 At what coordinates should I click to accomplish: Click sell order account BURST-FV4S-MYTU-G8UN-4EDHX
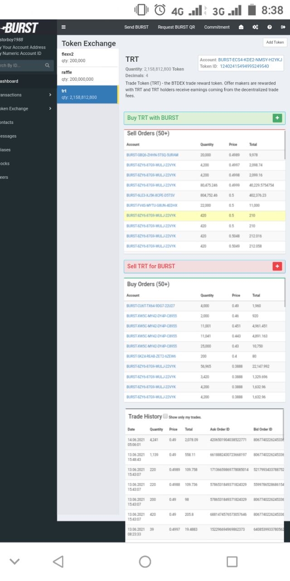tap(152, 206)
